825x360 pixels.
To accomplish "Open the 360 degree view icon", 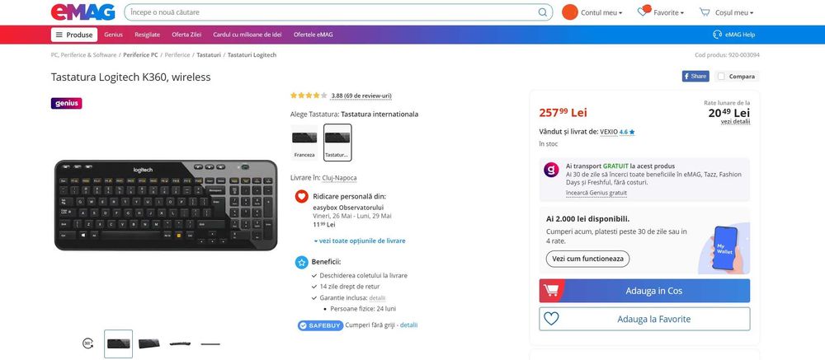I will 87,343.
